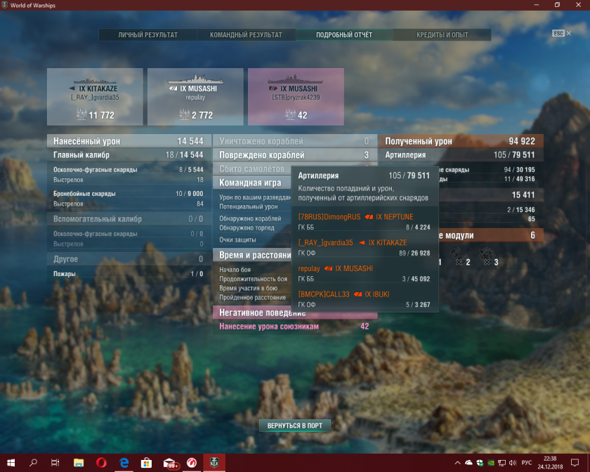Launch Microsoft Edge from the taskbar
590x472 pixels.
click(x=124, y=463)
